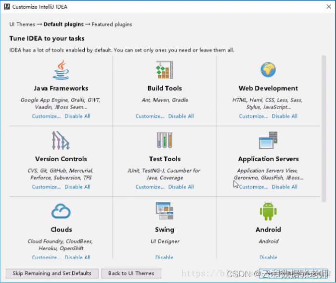The image size is (336, 283).
Task: Click 'JUnit, TestNG-J, Cucumber for' description text
Action: coord(164,171)
